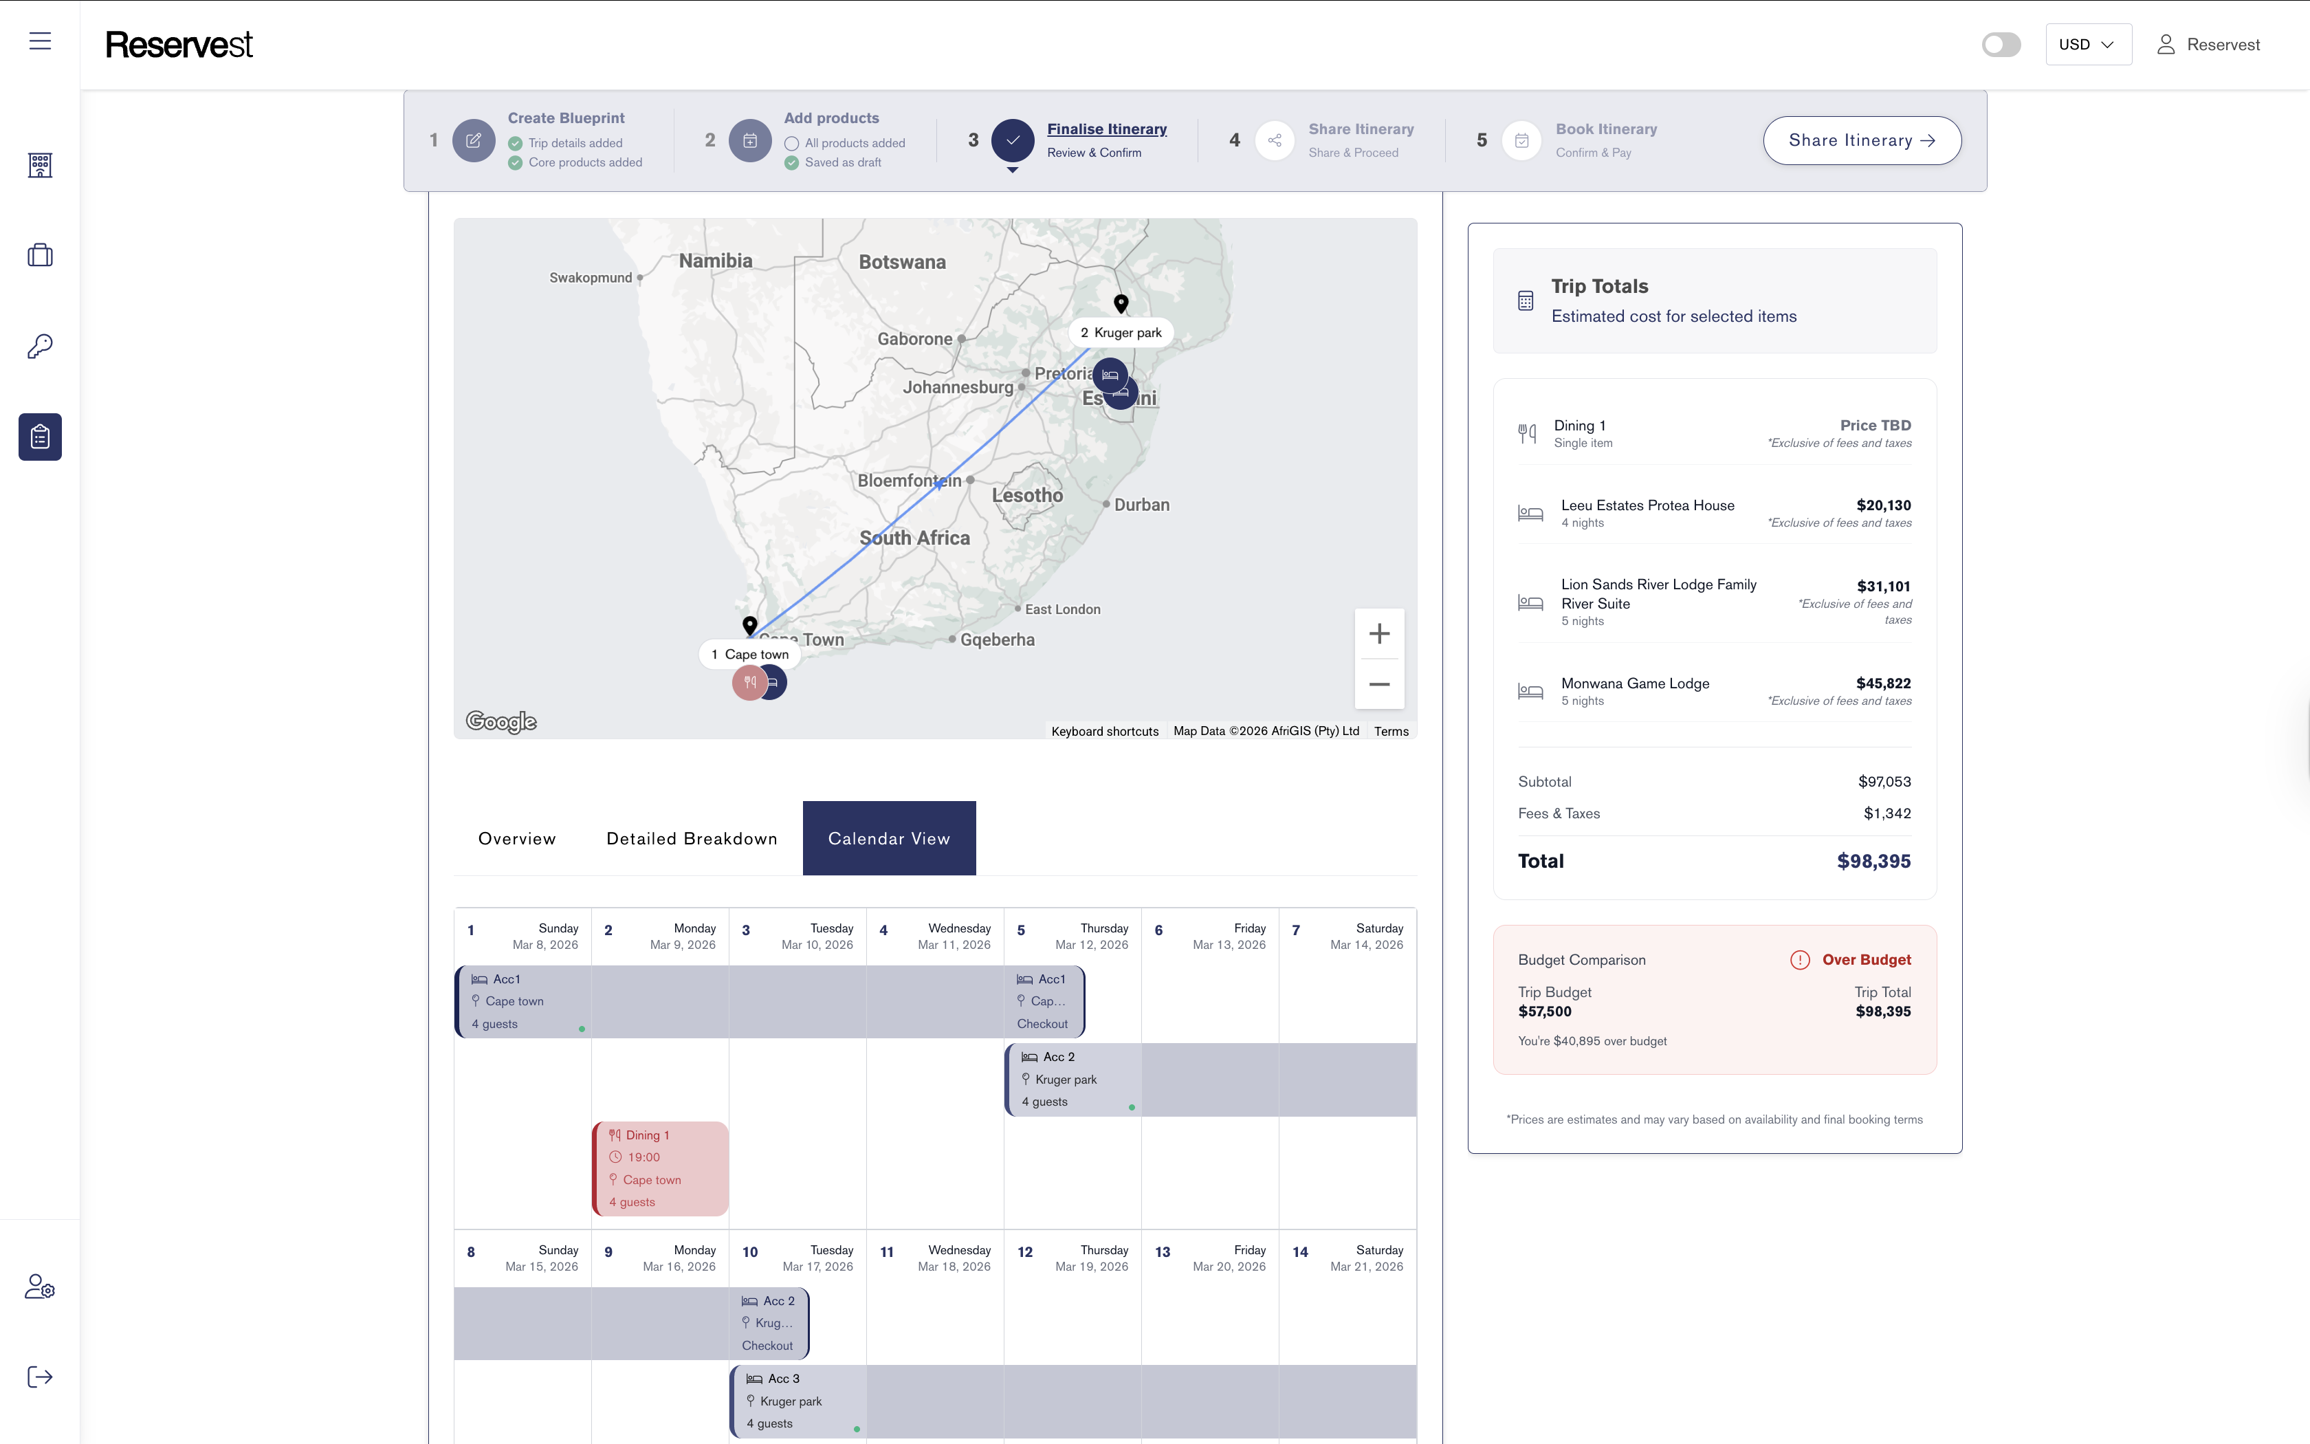Switch to the Overview tab
This screenshot has height=1444, width=2310.
(516, 838)
